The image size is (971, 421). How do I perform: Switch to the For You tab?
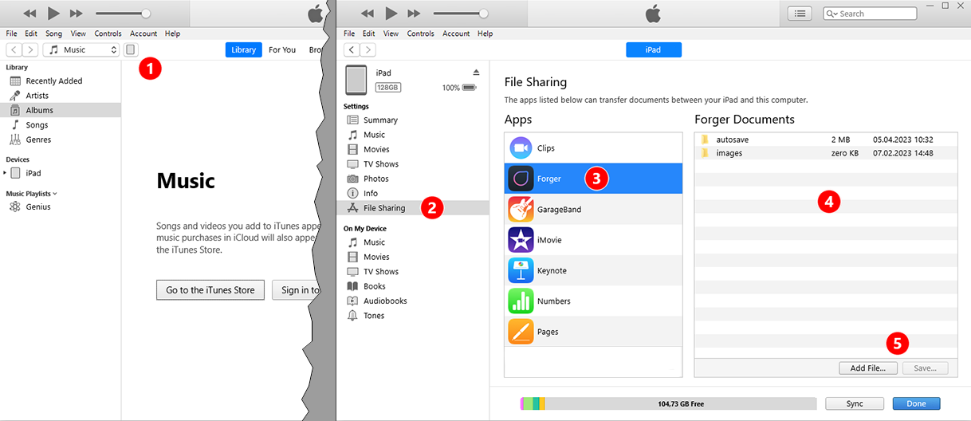[x=282, y=49]
